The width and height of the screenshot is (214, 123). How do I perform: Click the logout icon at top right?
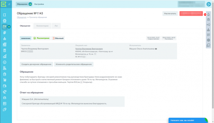[x=208, y=4]
